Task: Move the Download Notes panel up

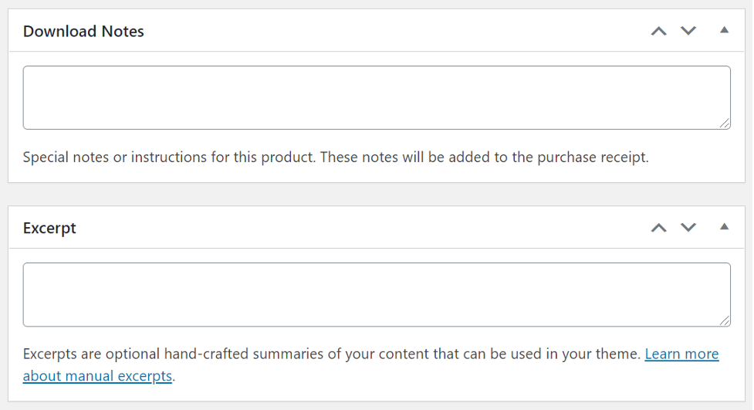Action: click(658, 31)
